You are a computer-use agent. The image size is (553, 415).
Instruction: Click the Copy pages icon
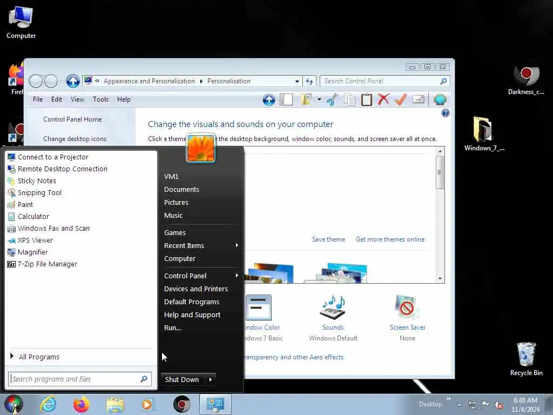coord(349,100)
